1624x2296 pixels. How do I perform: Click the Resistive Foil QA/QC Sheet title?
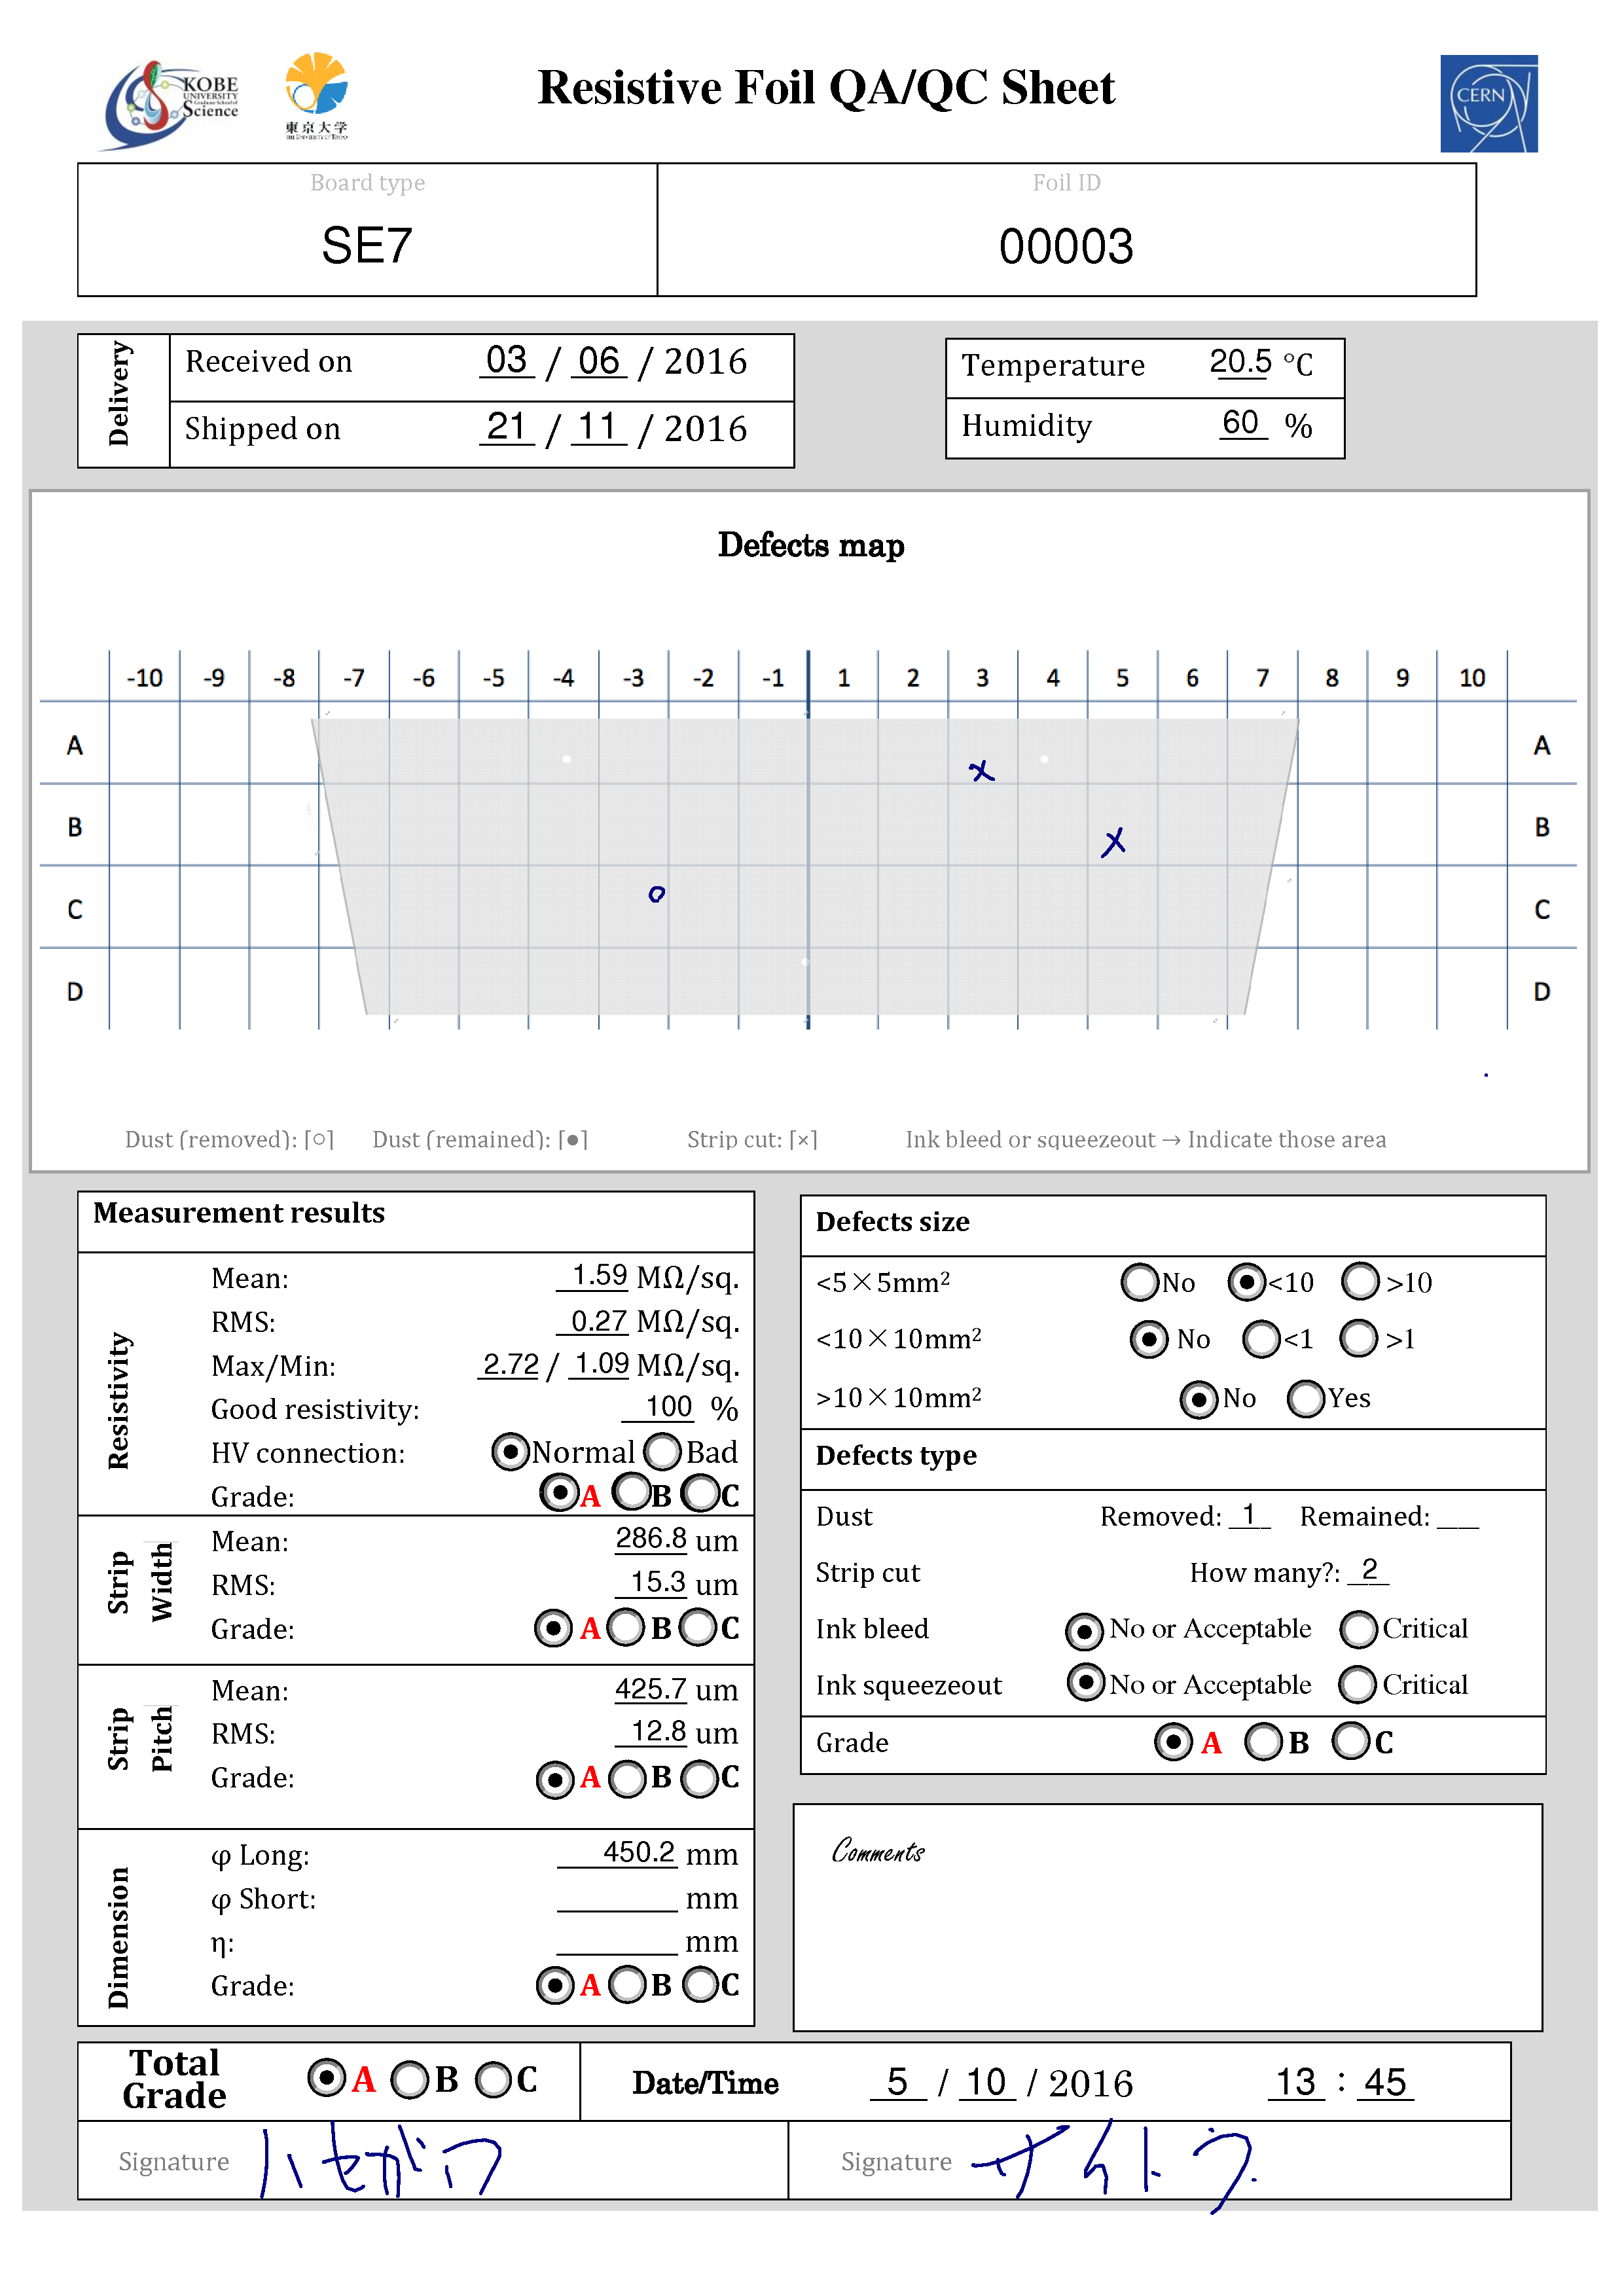click(x=826, y=88)
